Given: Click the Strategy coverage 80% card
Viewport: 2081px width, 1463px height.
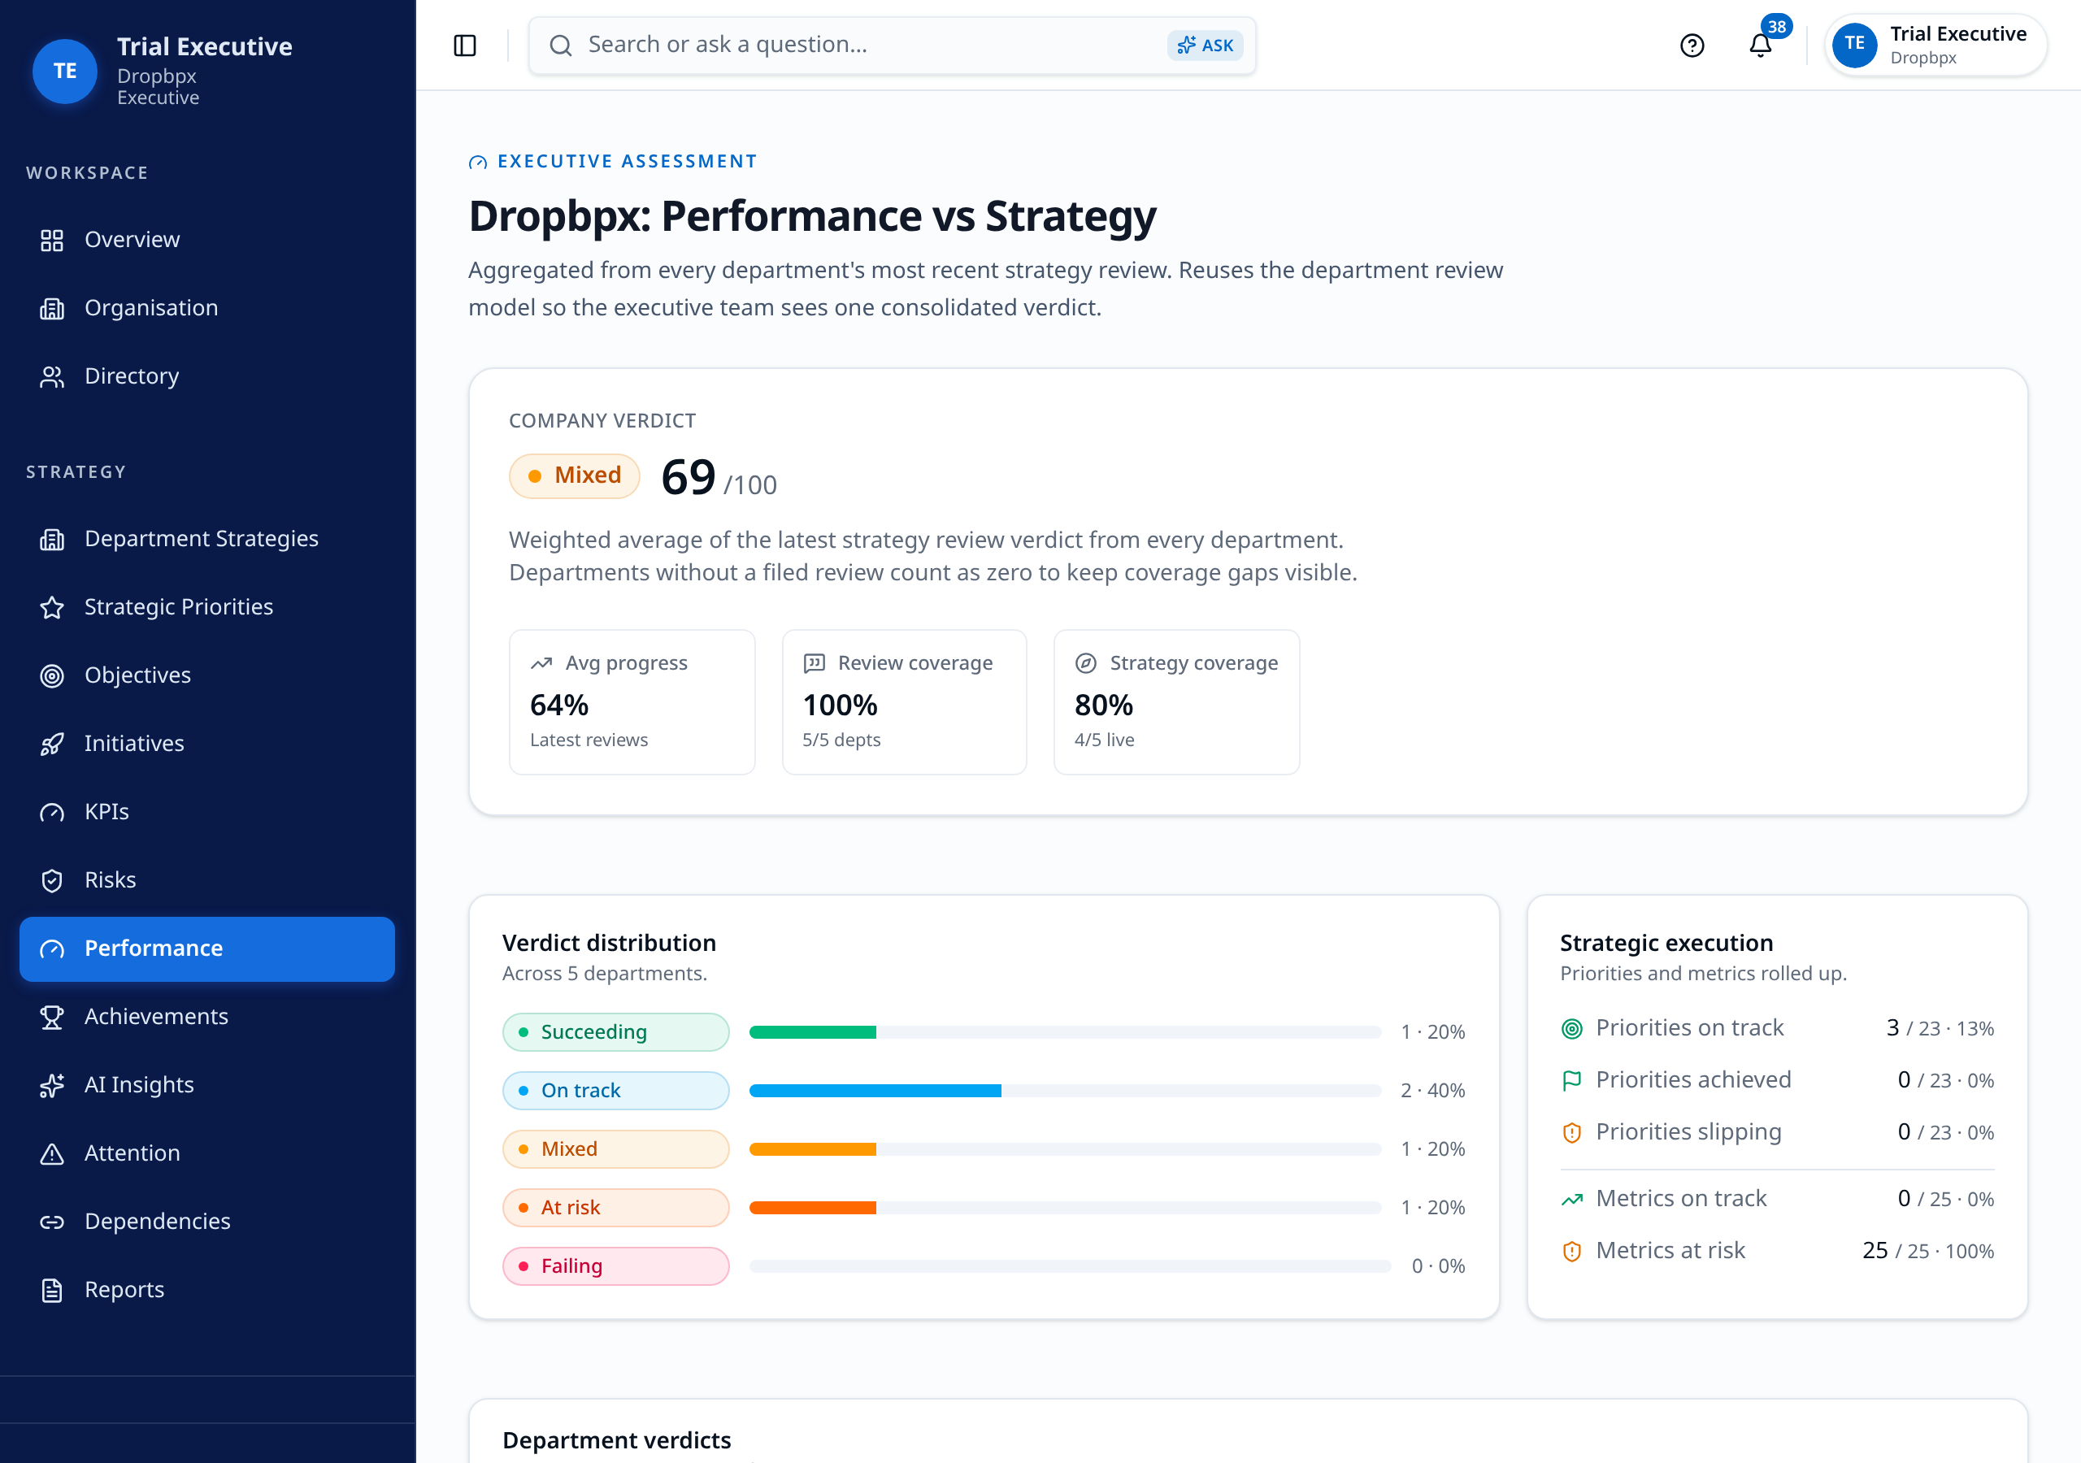Looking at the screenshot, I should click(x=1176, y=702).
